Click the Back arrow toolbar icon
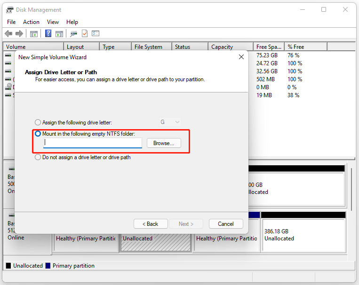This screenshot has width=359, height=285. [8, 34]
